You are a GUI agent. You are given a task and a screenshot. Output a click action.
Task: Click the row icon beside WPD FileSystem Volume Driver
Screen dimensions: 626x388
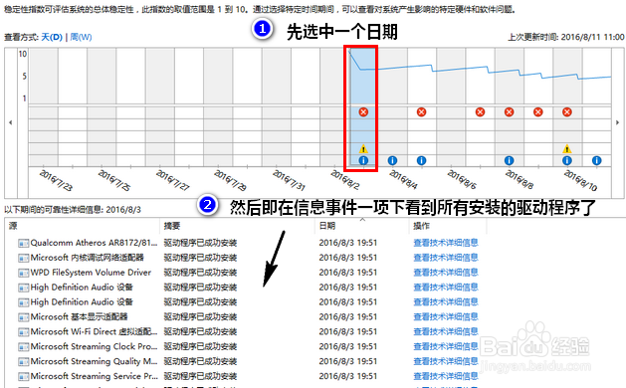click(x=24, y=273)
